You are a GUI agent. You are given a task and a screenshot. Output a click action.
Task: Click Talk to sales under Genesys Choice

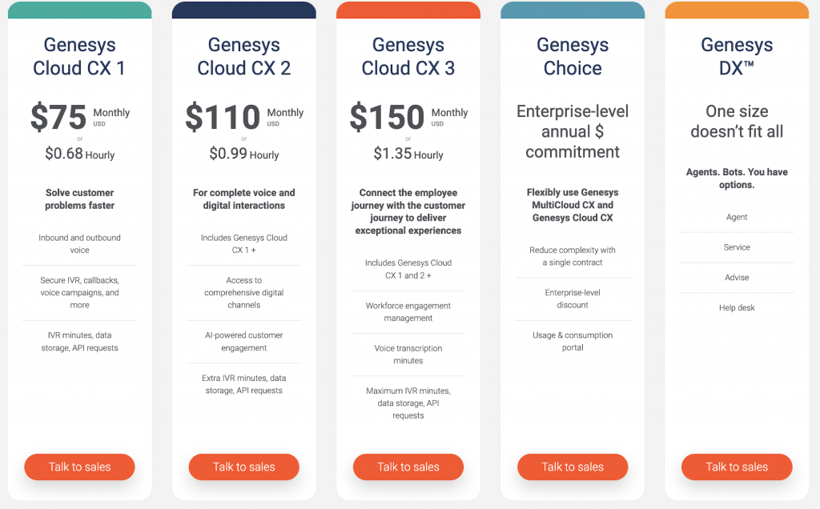572,467
